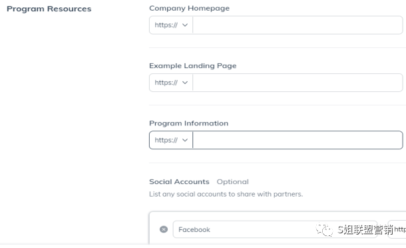This screenshot has height=248, width=406.
Task: Remove the Facebook social account row
Action: 163,229
